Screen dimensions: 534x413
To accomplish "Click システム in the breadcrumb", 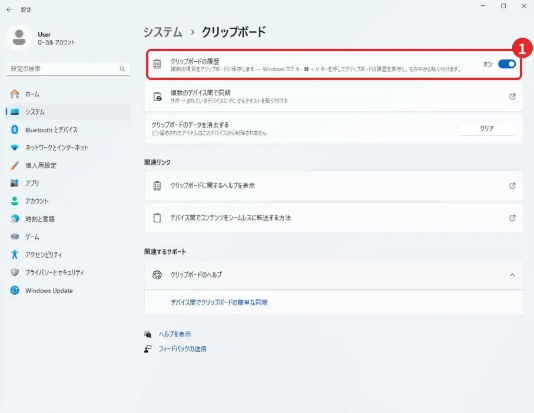I will pyautogui.click(x=162, y=32).
